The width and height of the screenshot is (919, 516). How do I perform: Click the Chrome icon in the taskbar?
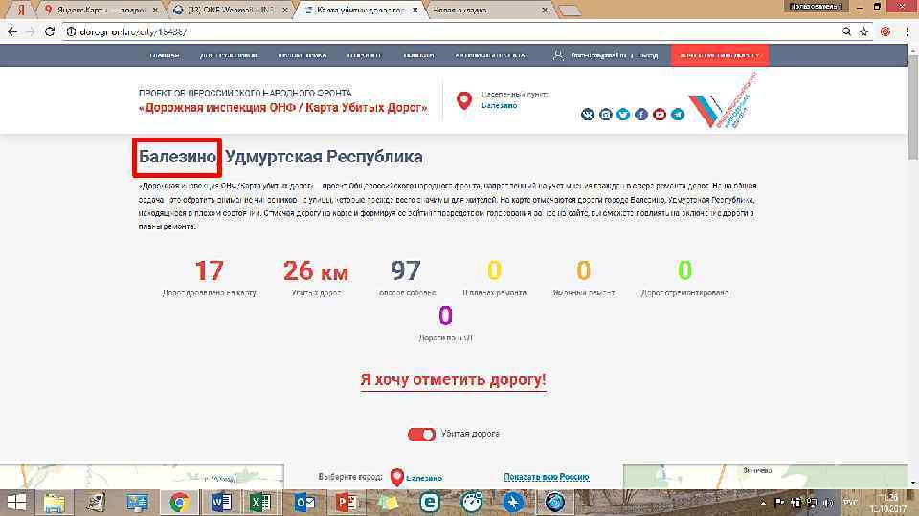pos(179,503)
